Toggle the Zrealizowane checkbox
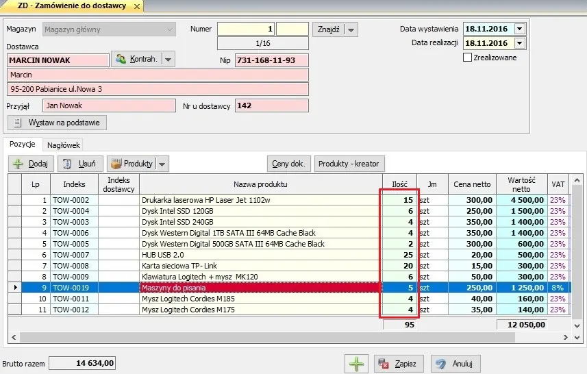The width and height of the screenshot is (587, 374). point(467,58)
